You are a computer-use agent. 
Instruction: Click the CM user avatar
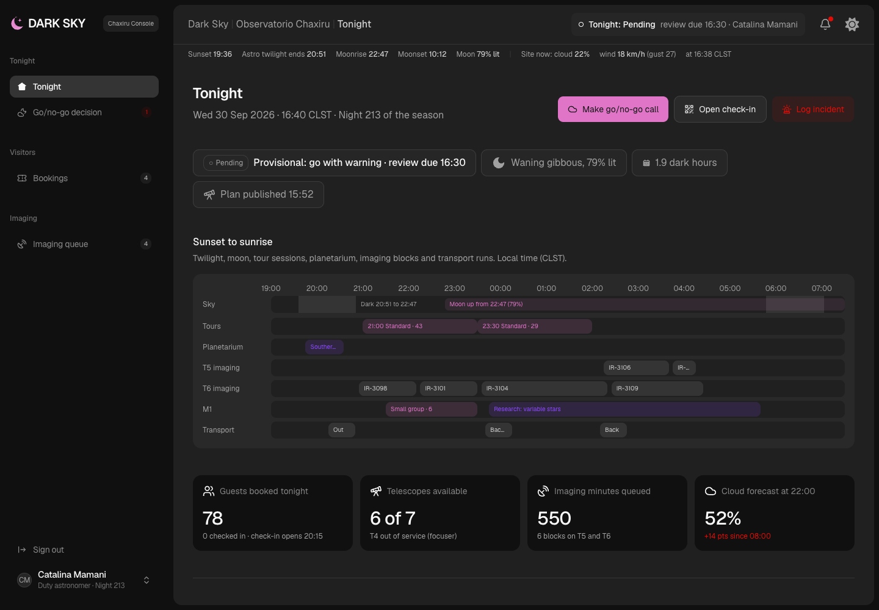point(24,580)
